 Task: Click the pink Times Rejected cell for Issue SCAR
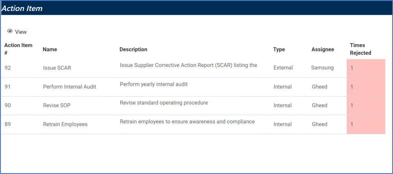click(x=365, y=68)
